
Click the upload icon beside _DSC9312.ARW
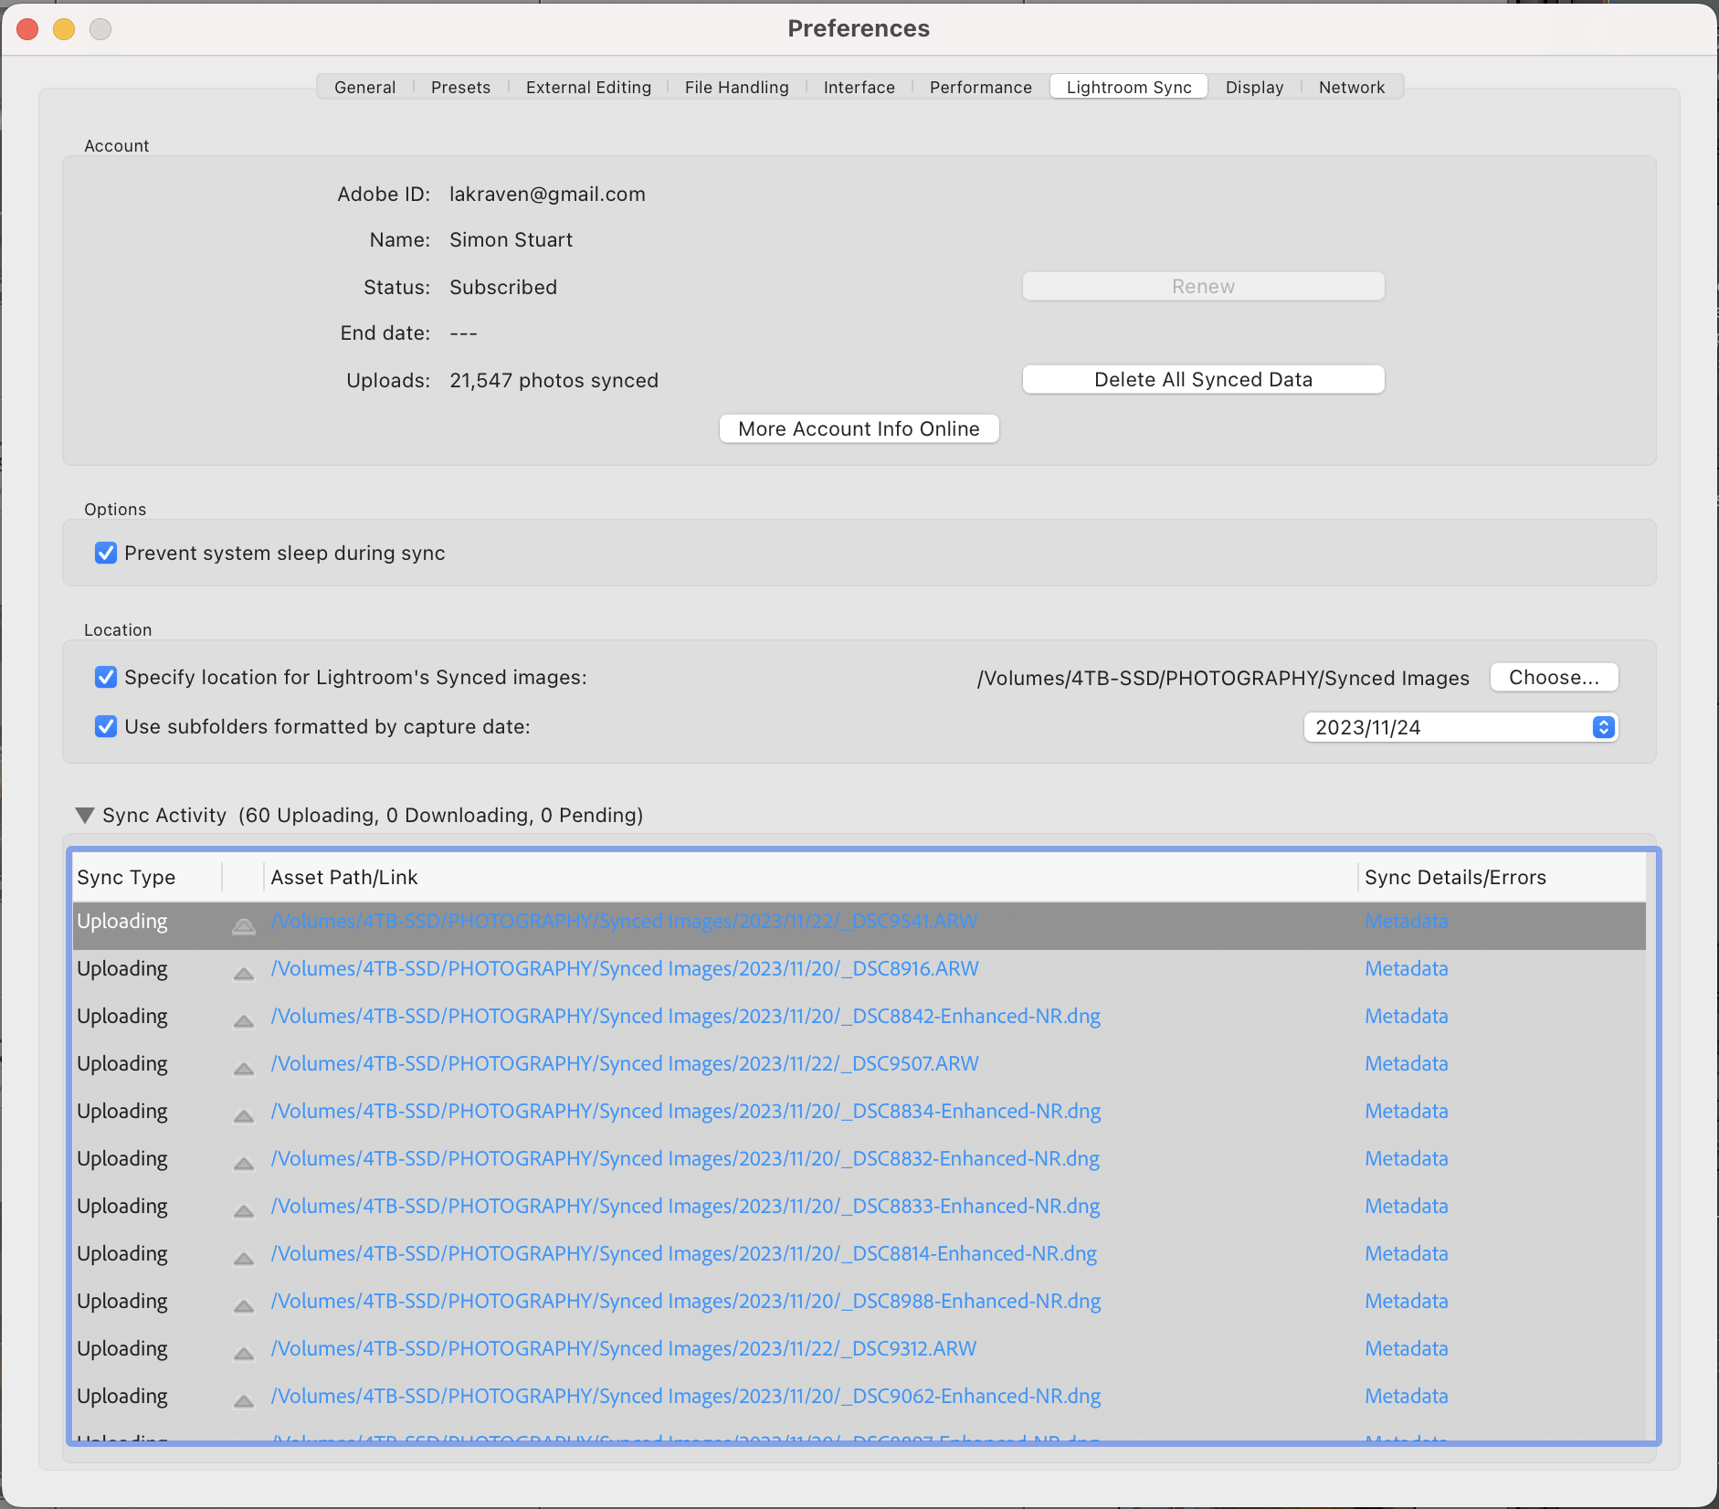point(244,1354)
